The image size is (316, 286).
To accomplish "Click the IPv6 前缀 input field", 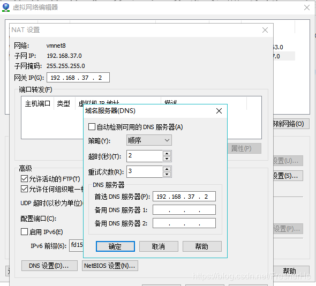I will pyautogui.click(x=76, y=245).
